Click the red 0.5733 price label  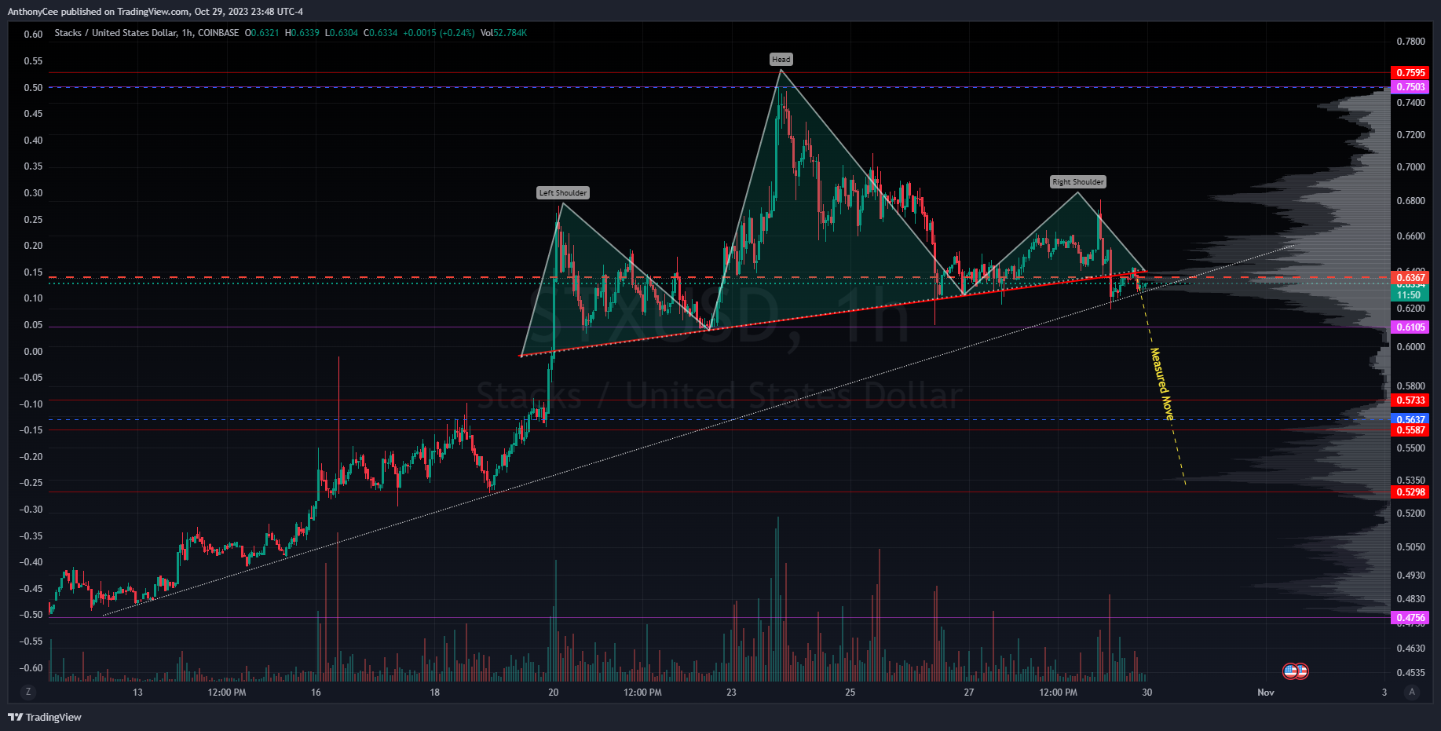[x=1410, y=400]
